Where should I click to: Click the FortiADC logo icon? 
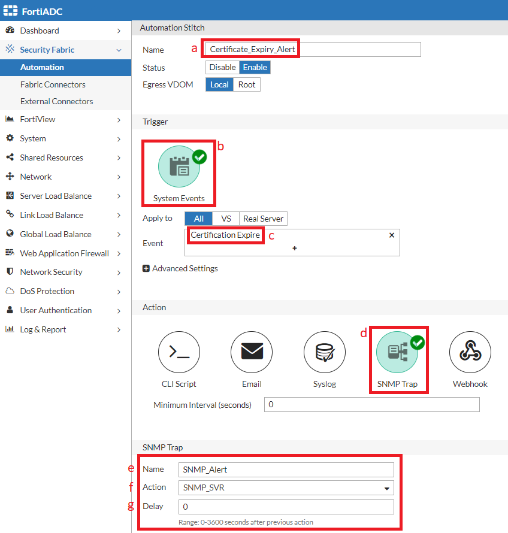pos(10,11)
